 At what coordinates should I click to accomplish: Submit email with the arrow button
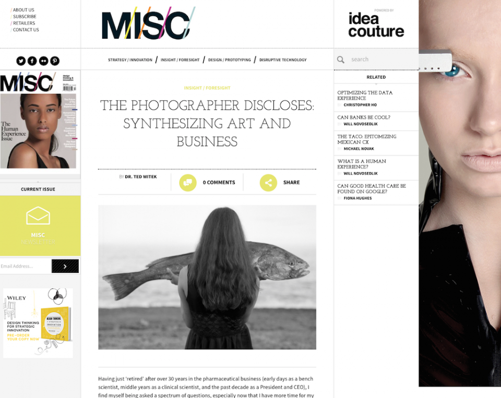(x=65, y=266)
